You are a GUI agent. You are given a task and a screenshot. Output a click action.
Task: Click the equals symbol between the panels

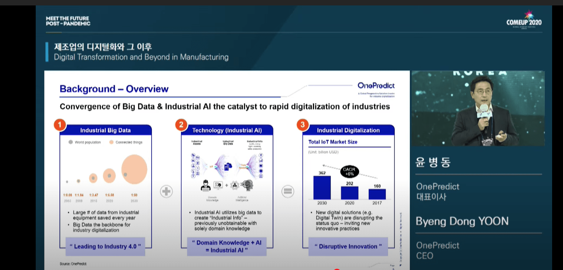[288, 191]
